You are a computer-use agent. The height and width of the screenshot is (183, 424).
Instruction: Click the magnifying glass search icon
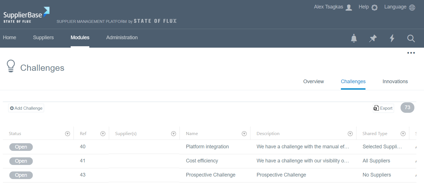tap(411, 38)
